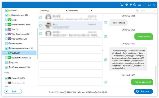Click the Camera Roll icon
The width and height of the screenshot is (159, 98).
coord(10,78)
